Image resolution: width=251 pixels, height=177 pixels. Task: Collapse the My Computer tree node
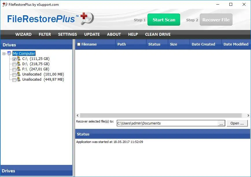point(4,54)
